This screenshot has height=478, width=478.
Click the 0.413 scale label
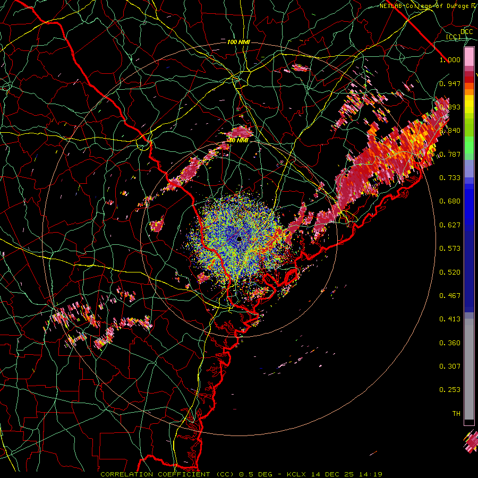[x=450, y=319]
